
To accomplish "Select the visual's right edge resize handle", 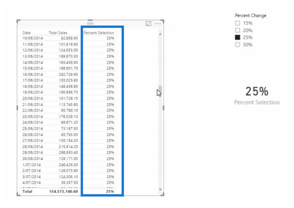I will click(164, 108).
